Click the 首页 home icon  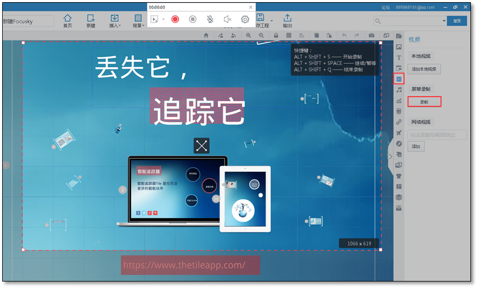coord(68,21)
